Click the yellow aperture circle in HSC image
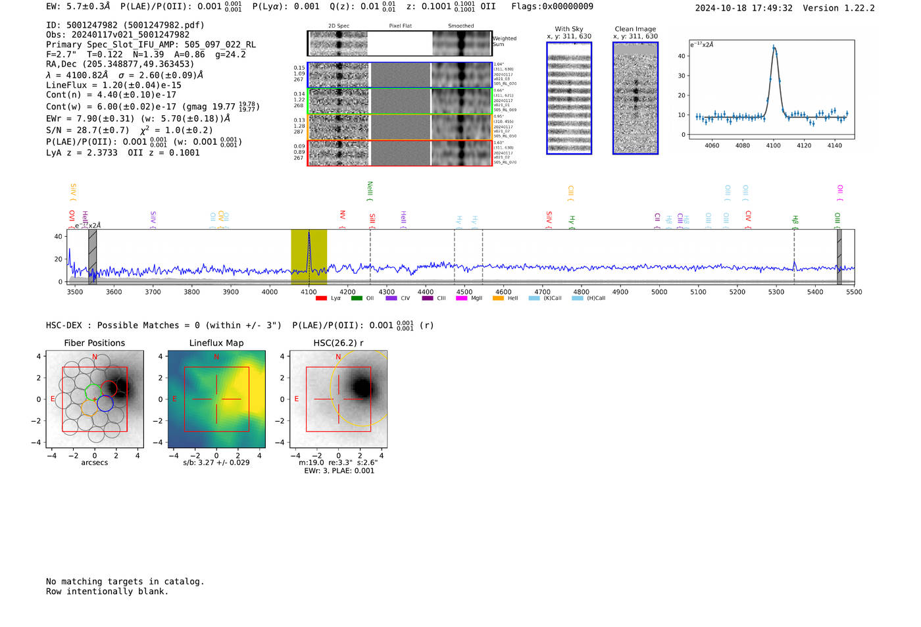 359,388
